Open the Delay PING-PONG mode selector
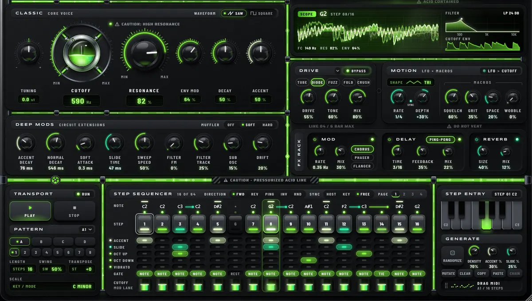This screenshot has width=532, height=301. pyautogui.click(x=442, y=139)
